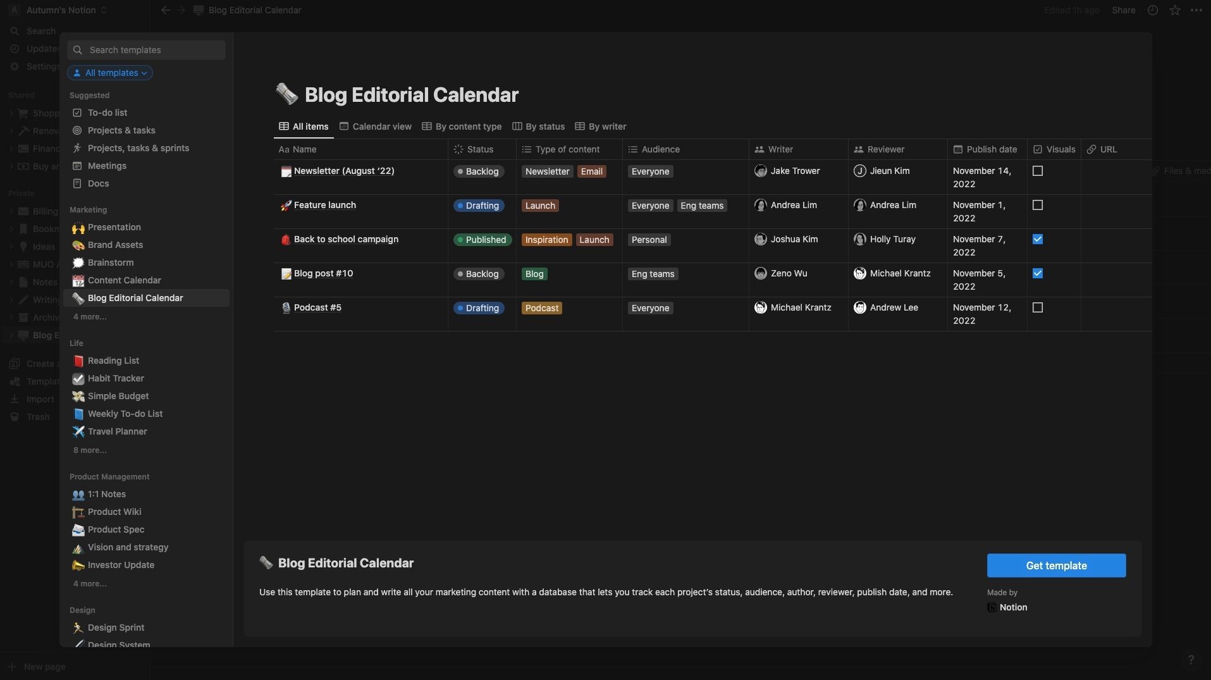Viewport: 1211px width, 680px height.
Task: Click the Simple Budget money icon
Action: (x=78, y=397)
